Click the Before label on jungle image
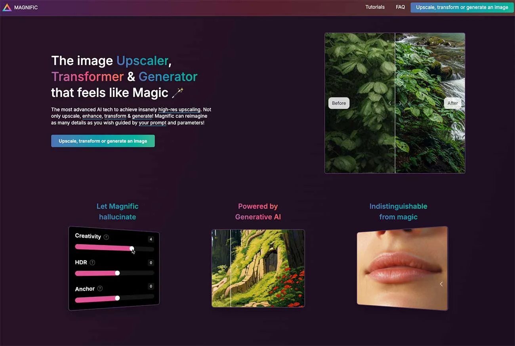515x346 pixels. 339,103
